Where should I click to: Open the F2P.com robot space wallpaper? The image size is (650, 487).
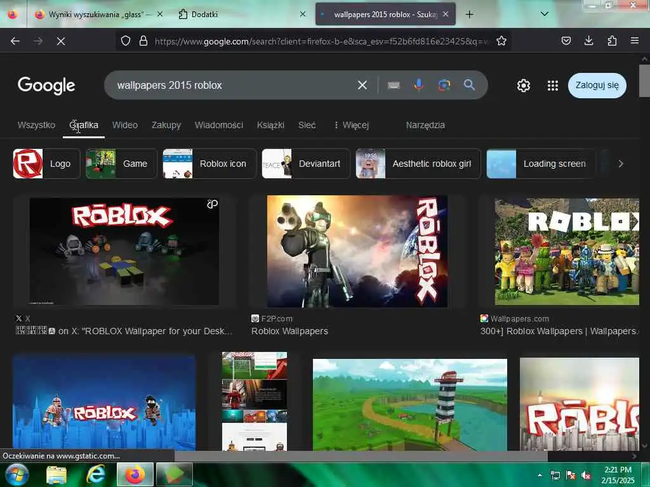(357, 251)
